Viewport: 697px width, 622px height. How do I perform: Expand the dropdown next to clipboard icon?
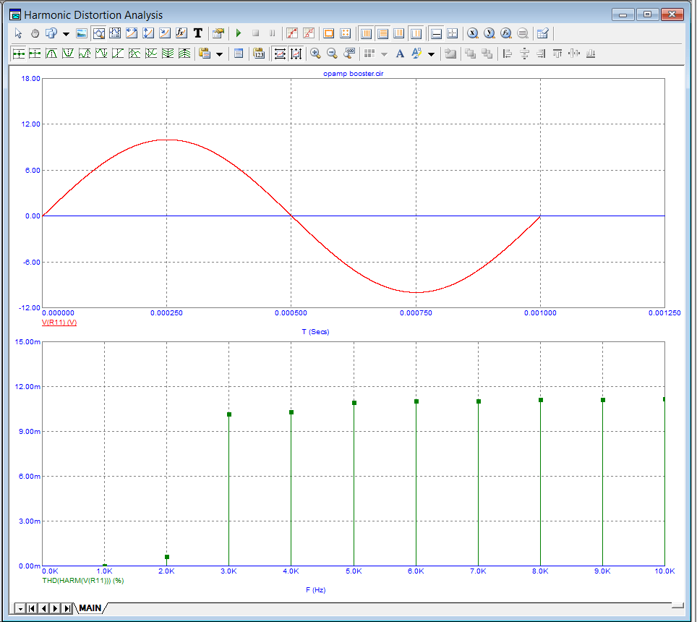(219, 54)
